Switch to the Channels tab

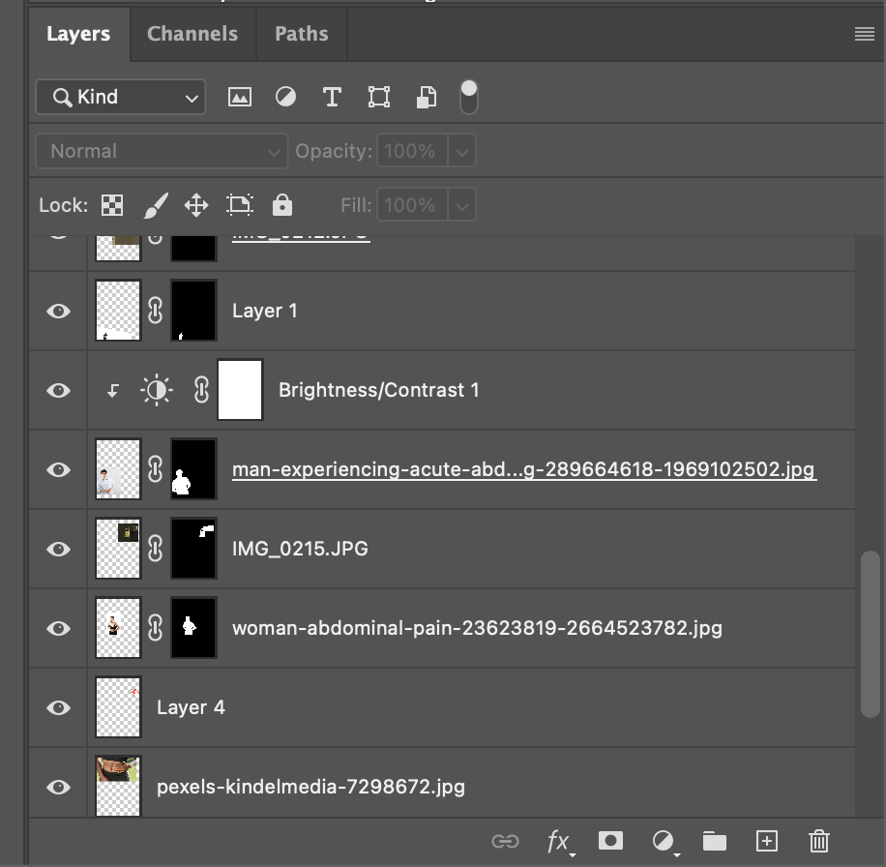click(192, 34)
